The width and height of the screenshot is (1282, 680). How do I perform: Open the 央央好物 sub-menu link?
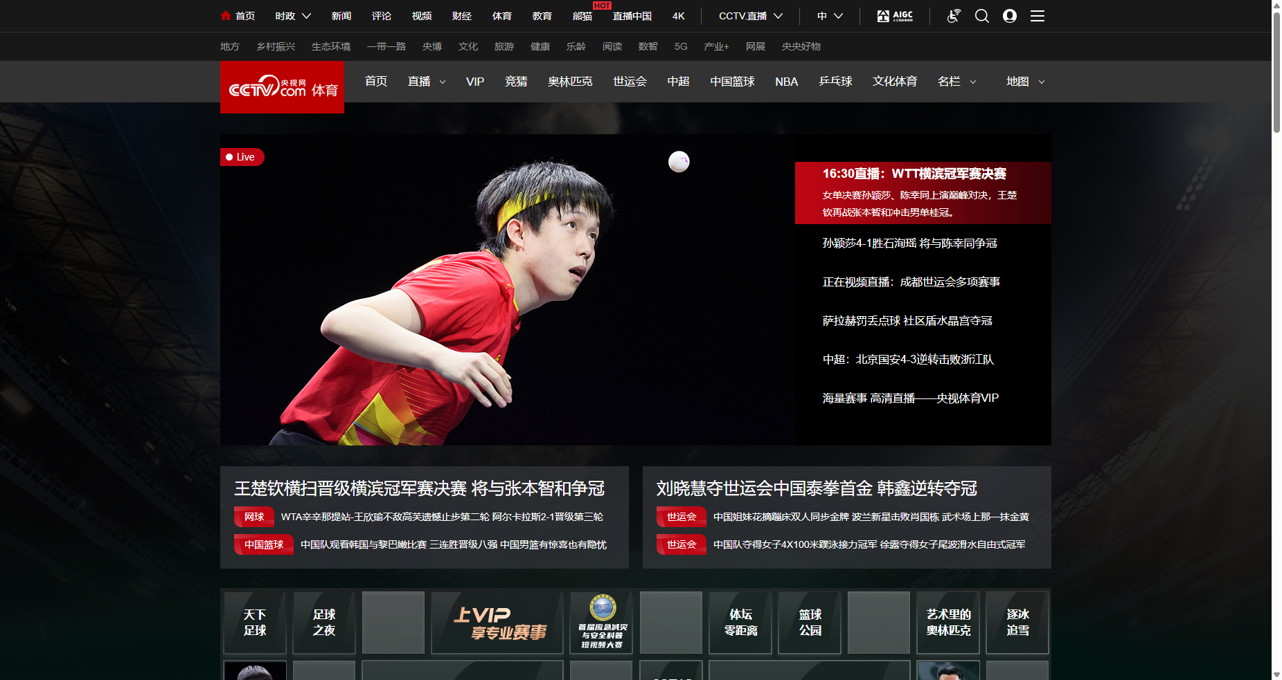click(x=801, y=46)
